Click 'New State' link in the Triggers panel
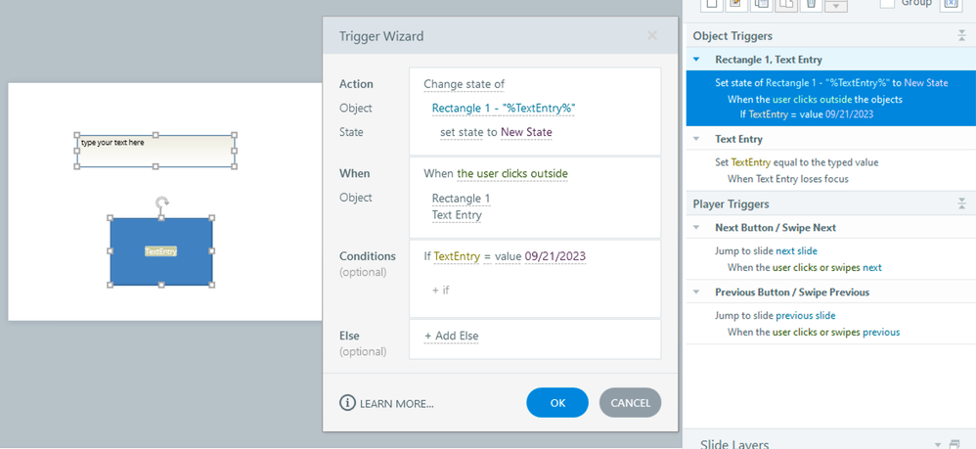Viewport: 976px width, 449px height. (x=926, y=83)
